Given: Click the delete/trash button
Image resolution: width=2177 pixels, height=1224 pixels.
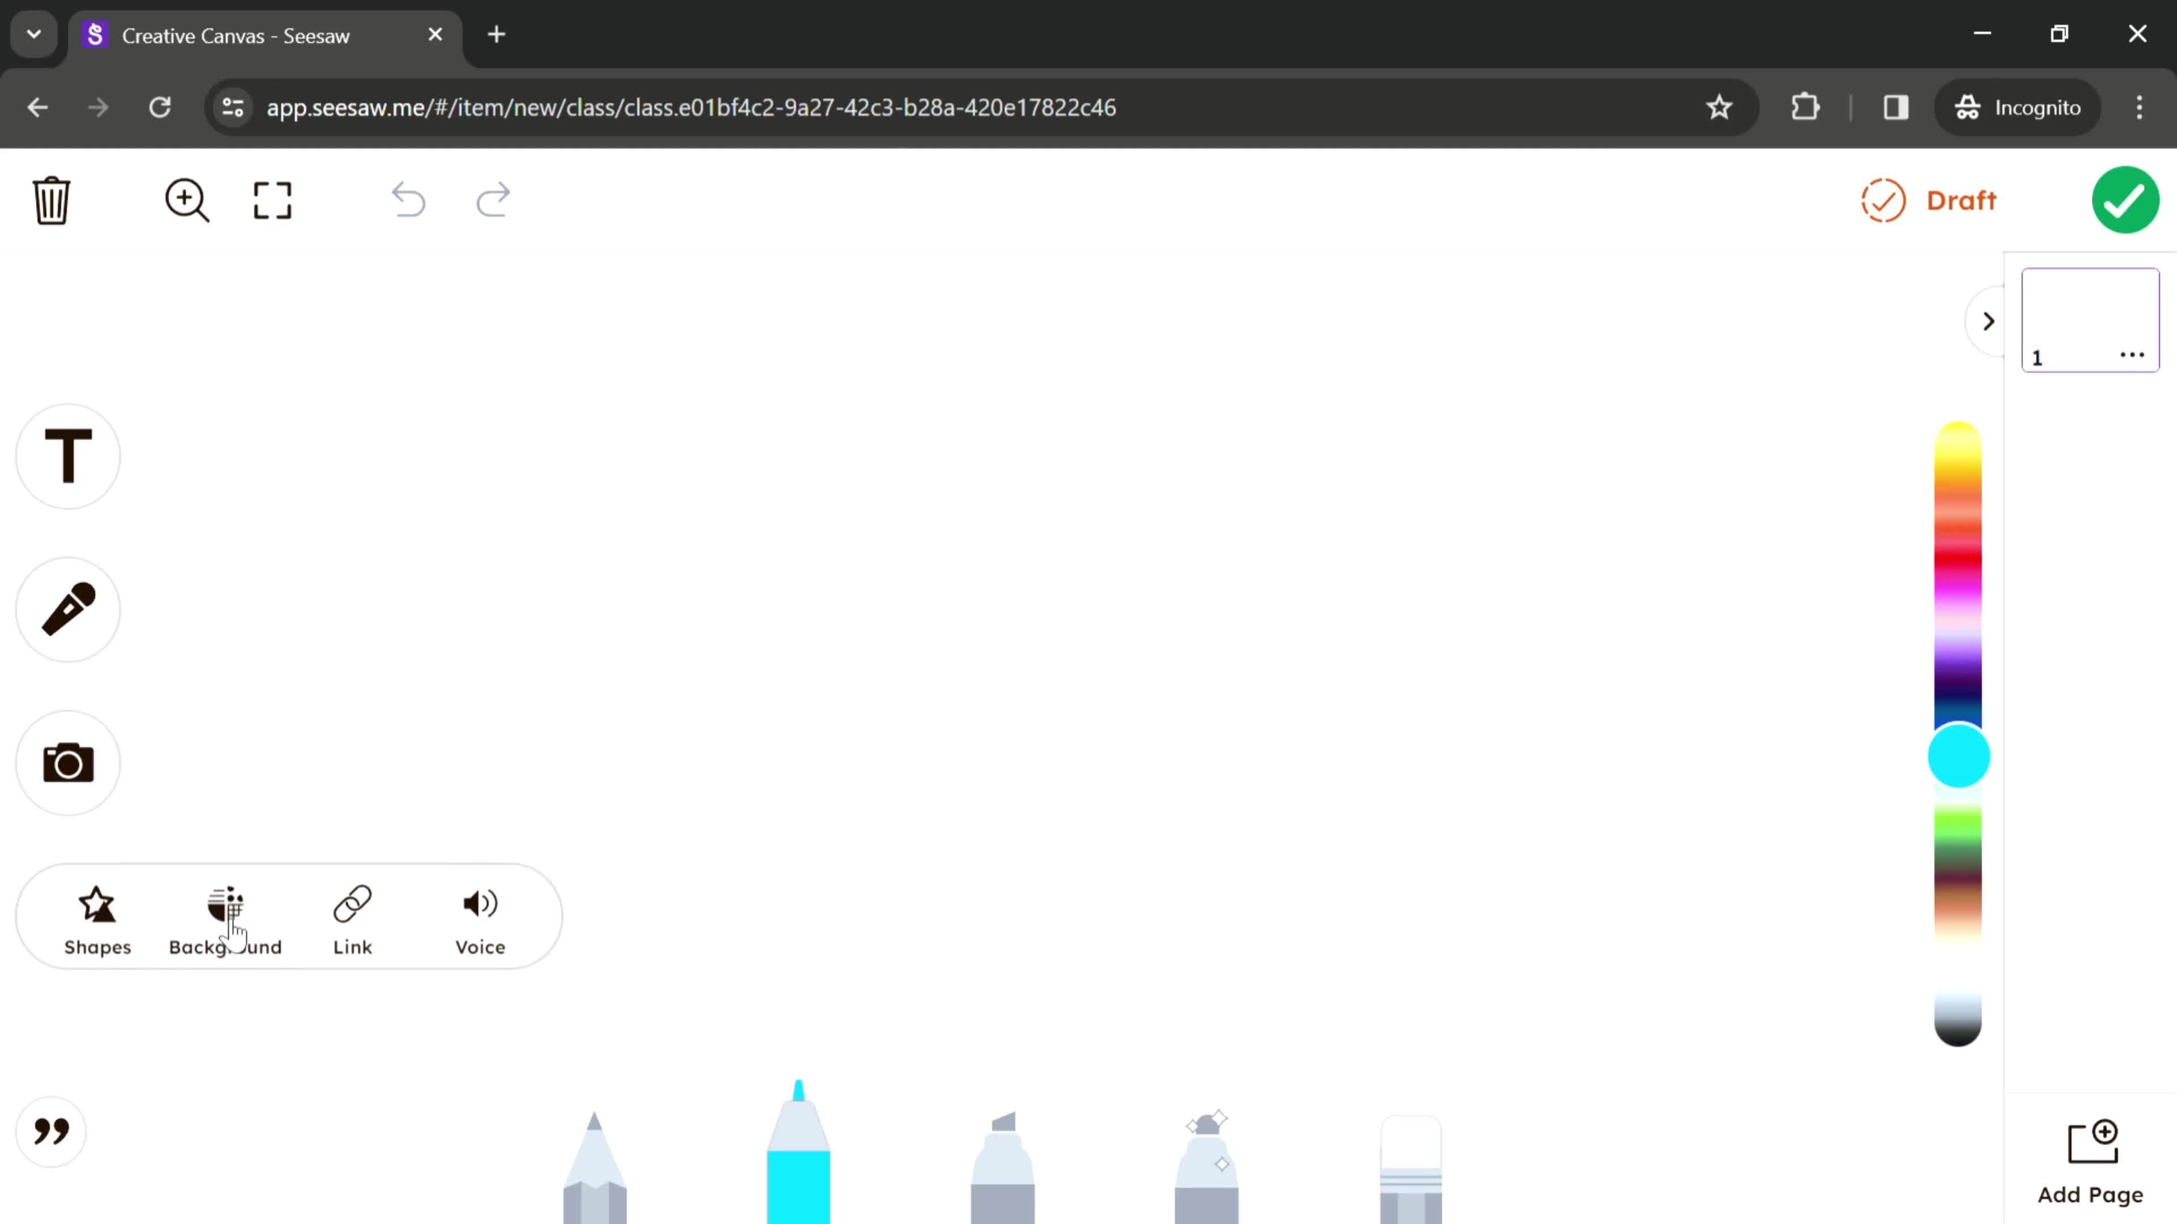Looking at the screenshot, I should (x=52, y=200).
